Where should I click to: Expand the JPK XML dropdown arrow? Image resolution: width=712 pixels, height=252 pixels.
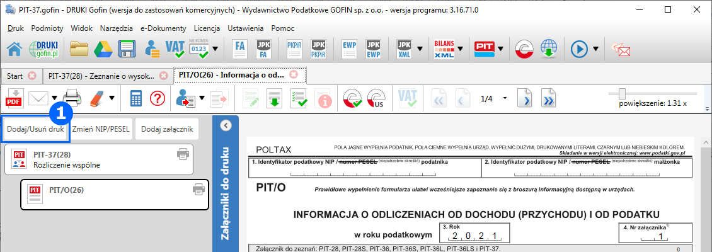(x=420, y=49)
